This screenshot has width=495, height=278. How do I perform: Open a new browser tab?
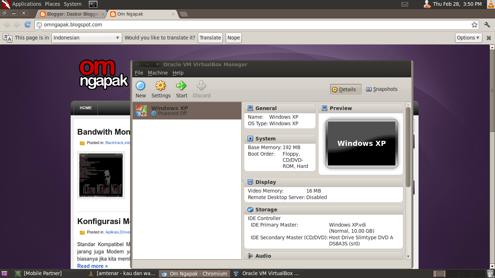point(184,14)
